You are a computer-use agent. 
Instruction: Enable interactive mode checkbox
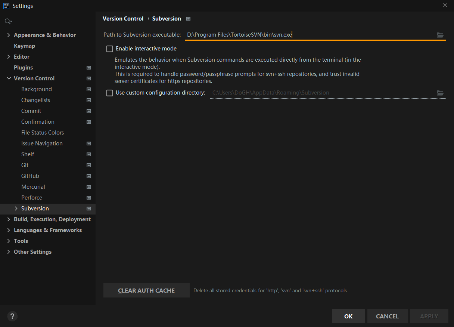(109, 49)
